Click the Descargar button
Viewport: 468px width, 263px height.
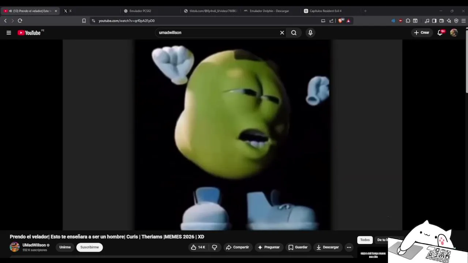click(x=328, y=247)
